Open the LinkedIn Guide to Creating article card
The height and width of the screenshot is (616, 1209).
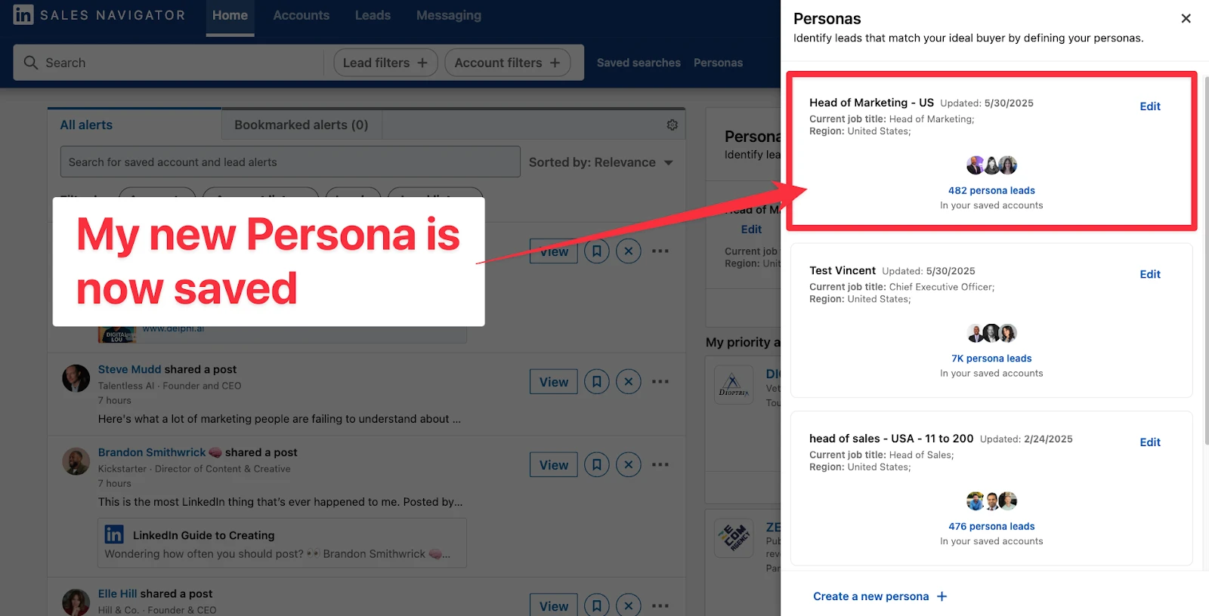click(x=282, y=543)
